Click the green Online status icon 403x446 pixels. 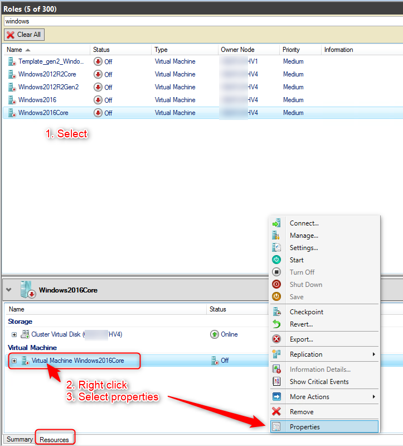click(x=215, y=334)
